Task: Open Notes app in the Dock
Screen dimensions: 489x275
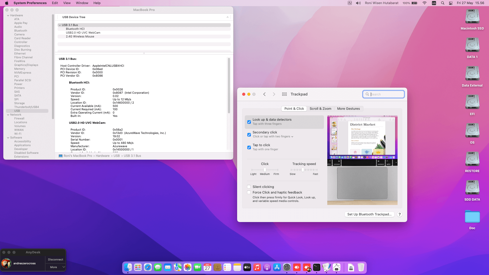Action: click(237, 267)
